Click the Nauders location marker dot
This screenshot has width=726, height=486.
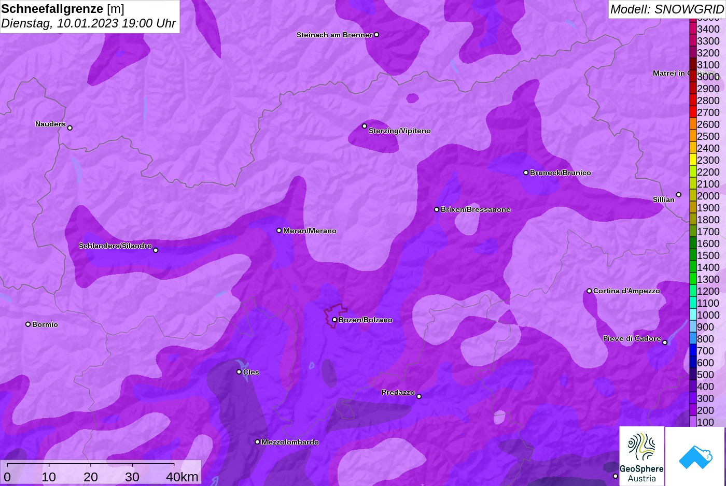pyautogui.click(x=70, y=128)
